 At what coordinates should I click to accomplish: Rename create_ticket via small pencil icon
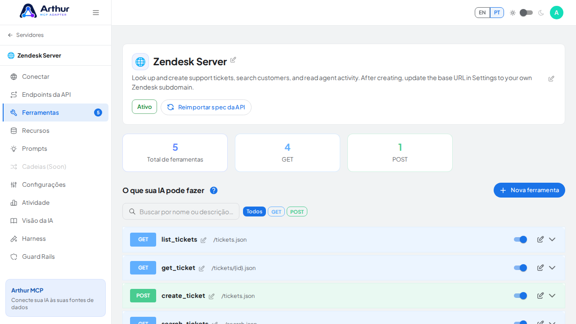[x=211, y=297]
